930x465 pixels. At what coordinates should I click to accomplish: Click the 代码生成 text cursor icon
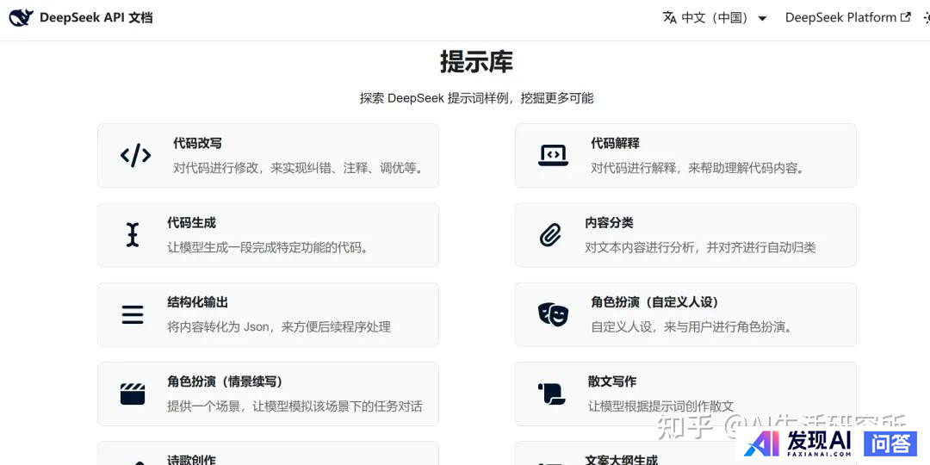coord(133,235)
